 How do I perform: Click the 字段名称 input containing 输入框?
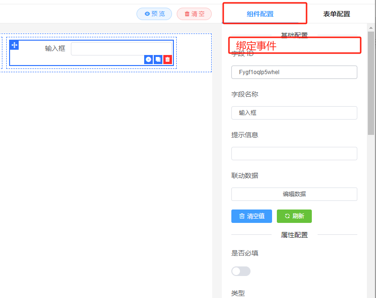click(x=294, y=113)
